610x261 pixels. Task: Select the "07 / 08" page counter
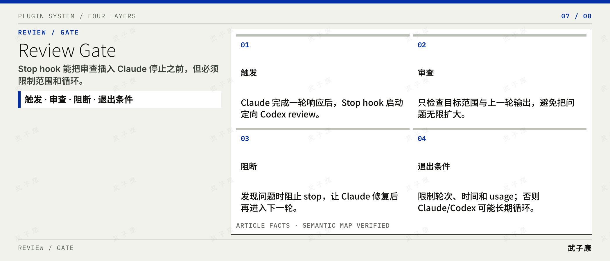tap(576, 16)
